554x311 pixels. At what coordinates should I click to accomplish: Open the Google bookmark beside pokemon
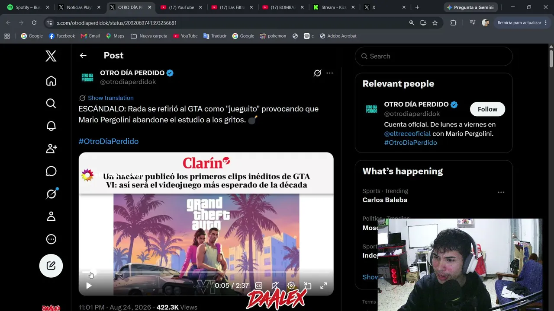coord(243,36)
